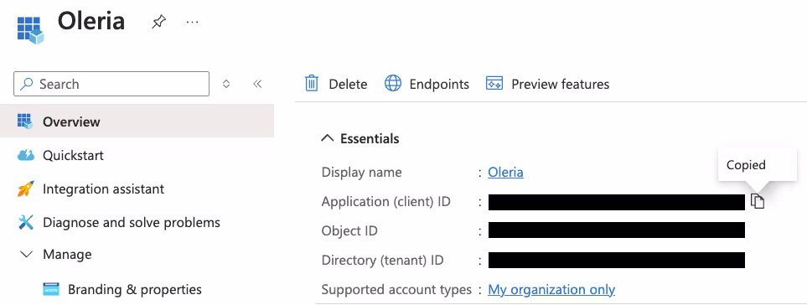Open Endpoints panel
The width and height of the screenshot is (807, 305).
click(427, 84)
